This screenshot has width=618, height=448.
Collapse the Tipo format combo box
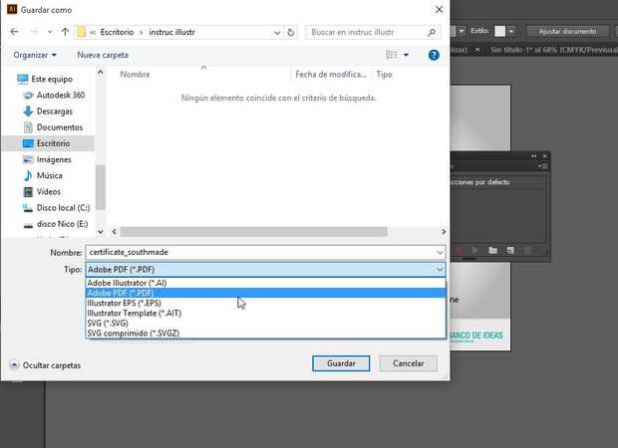266,270
